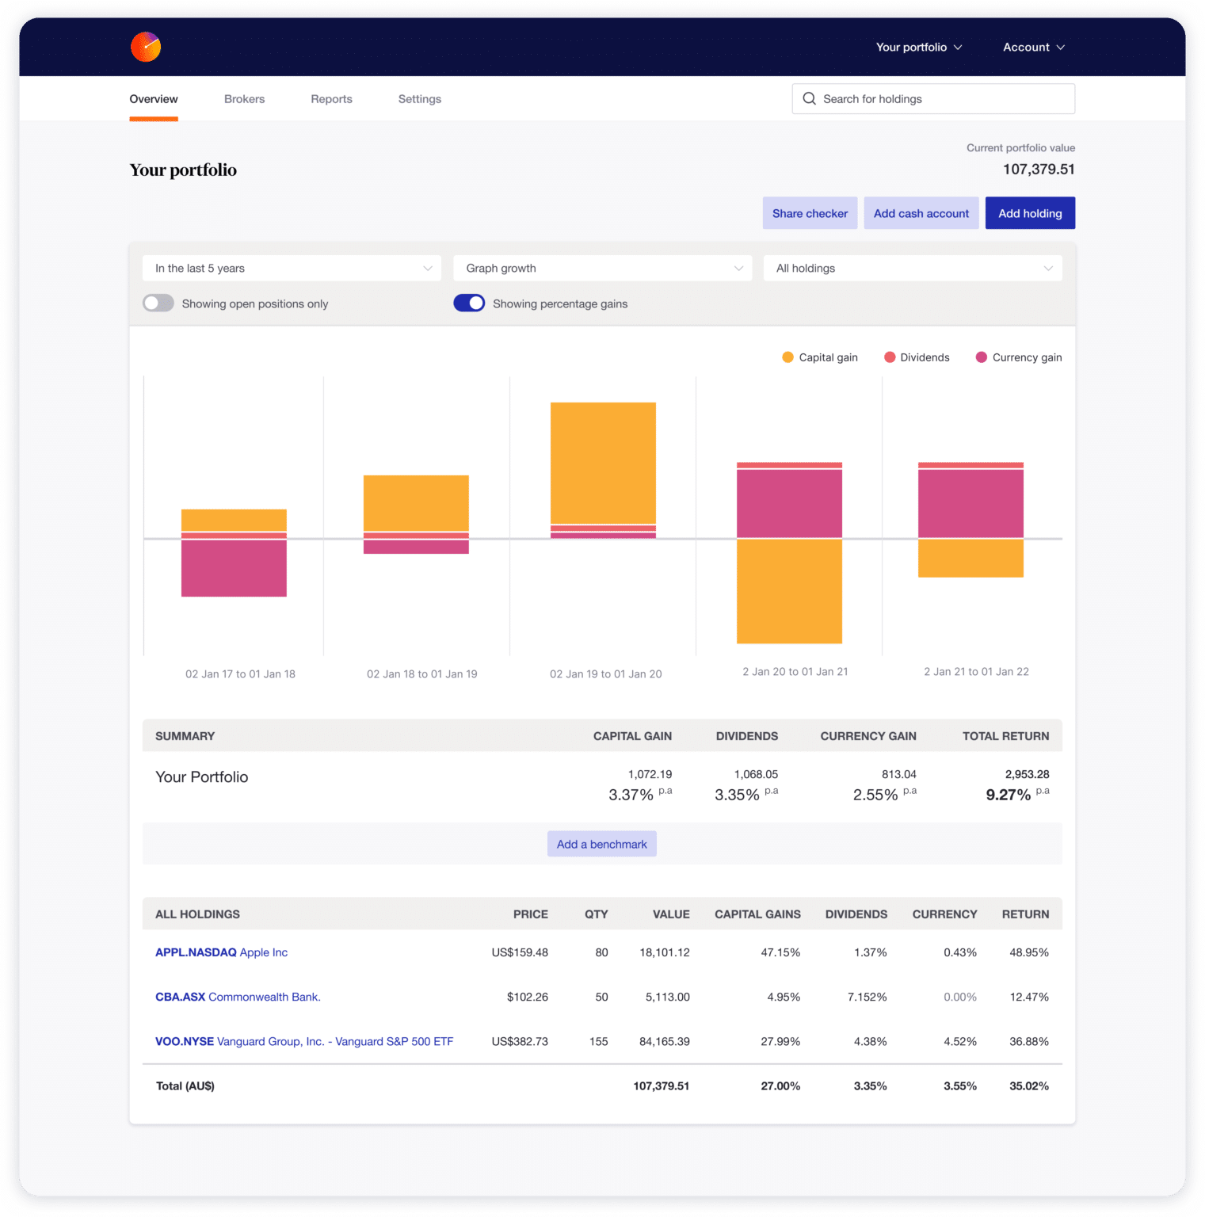Select the orange Capital gain color dot

click(x=787, y=357)
